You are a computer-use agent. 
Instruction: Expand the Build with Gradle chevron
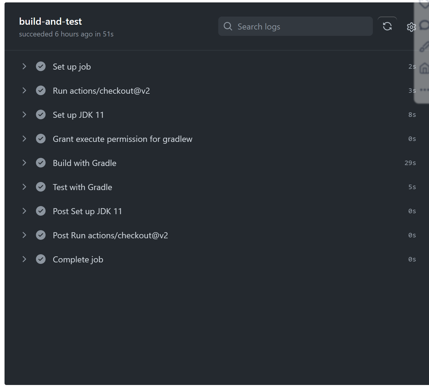click(24, 163)
